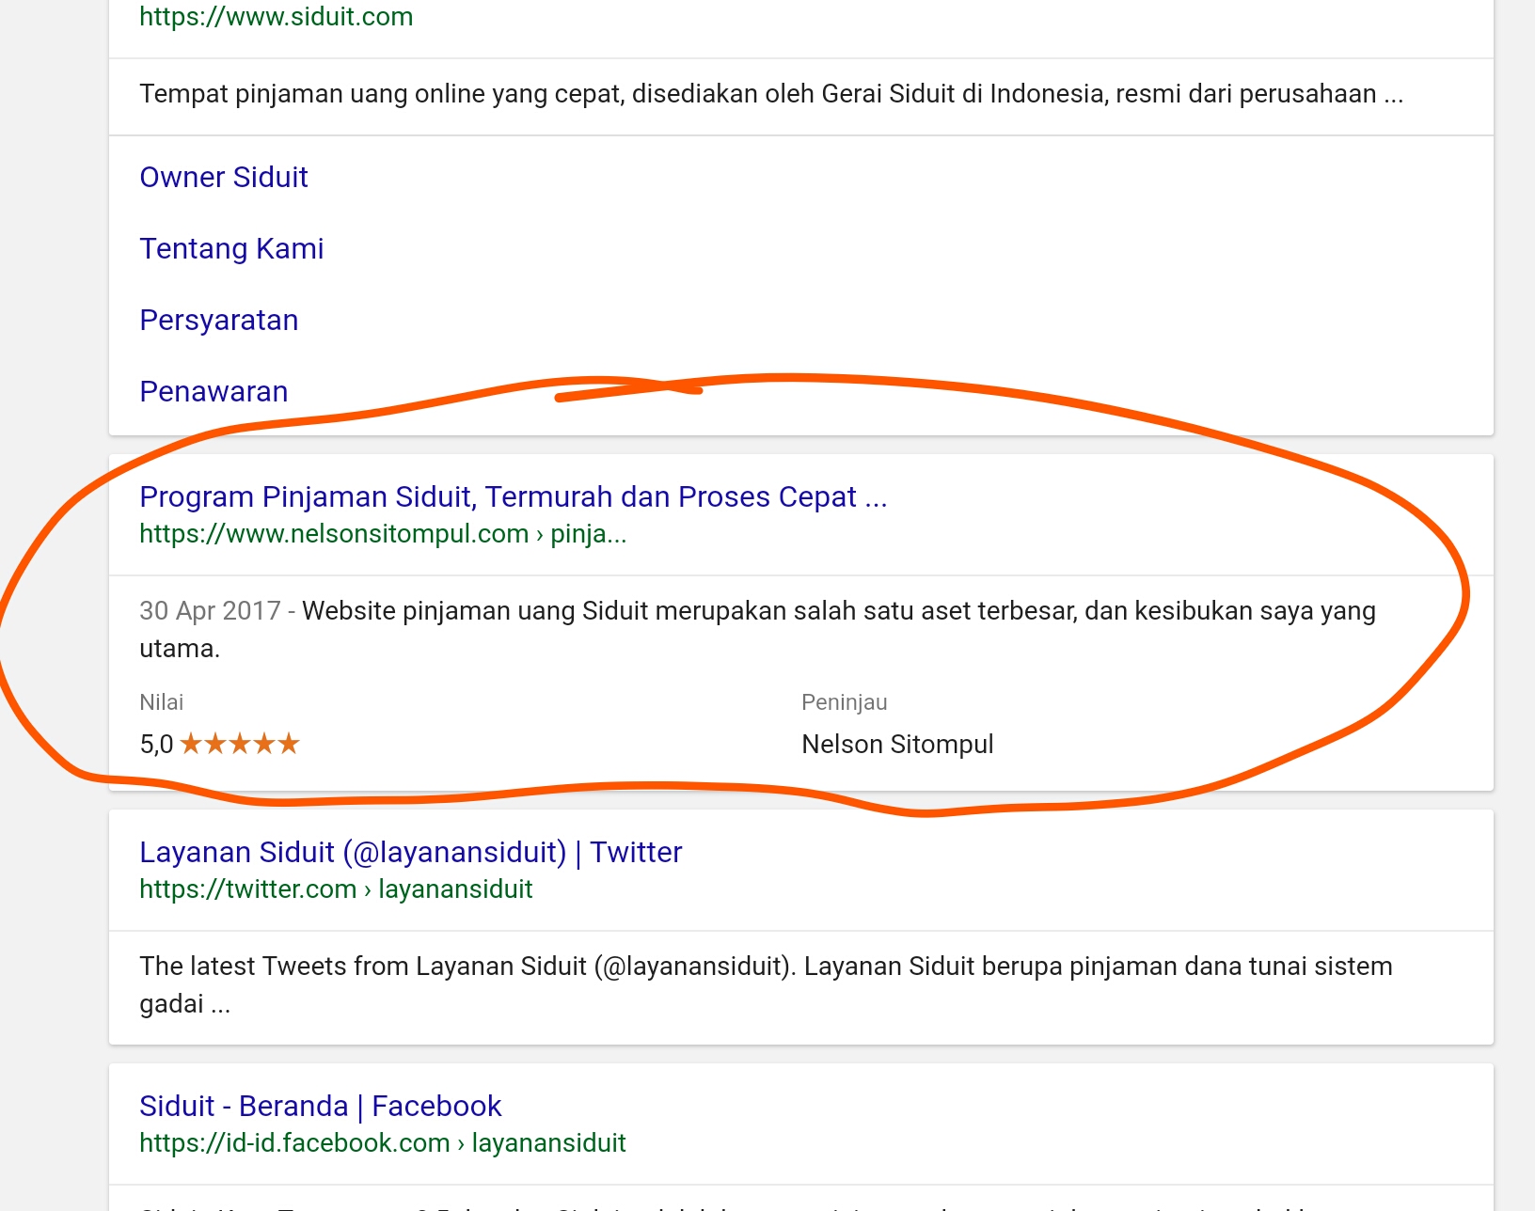Open the Persyaratan sitelink
Image resolution: width=1535 pixels, height=1211 pixels.
(218, 320)
